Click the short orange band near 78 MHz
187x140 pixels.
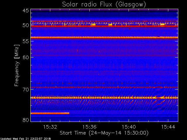click(50, 113)
